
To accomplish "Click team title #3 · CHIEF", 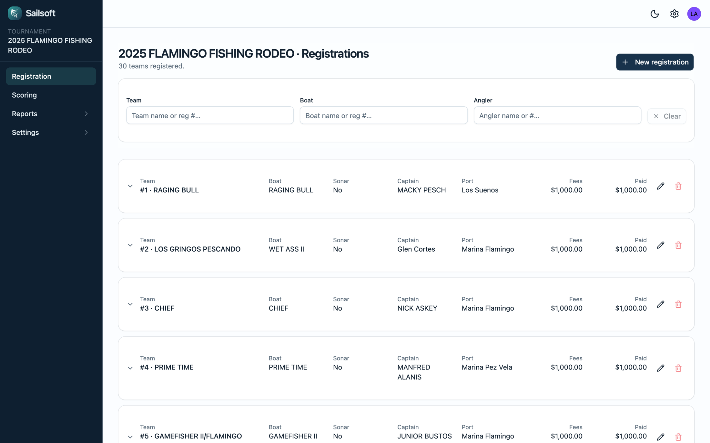I will click(x=157, y=308).
